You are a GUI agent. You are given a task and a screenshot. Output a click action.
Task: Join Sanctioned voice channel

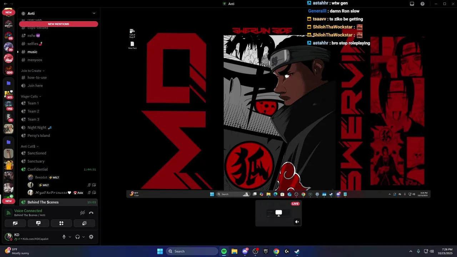click(x=59, y=153)
